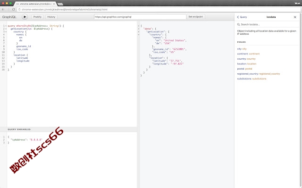Viewport: 302px width, 188px height.
Task: Click the Search locdata field
Action: pyautogui.click(x=268, y=24)
